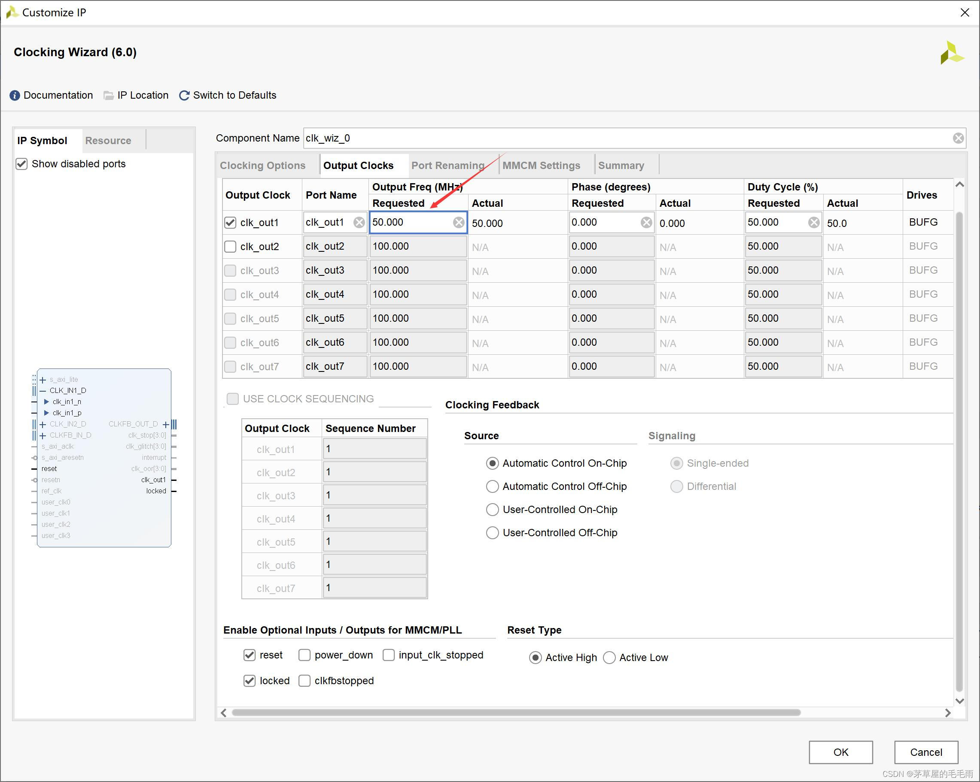This screenshot has width=980, height=782.
Task: Select Active Low reset type
Action: coord(609,658)
